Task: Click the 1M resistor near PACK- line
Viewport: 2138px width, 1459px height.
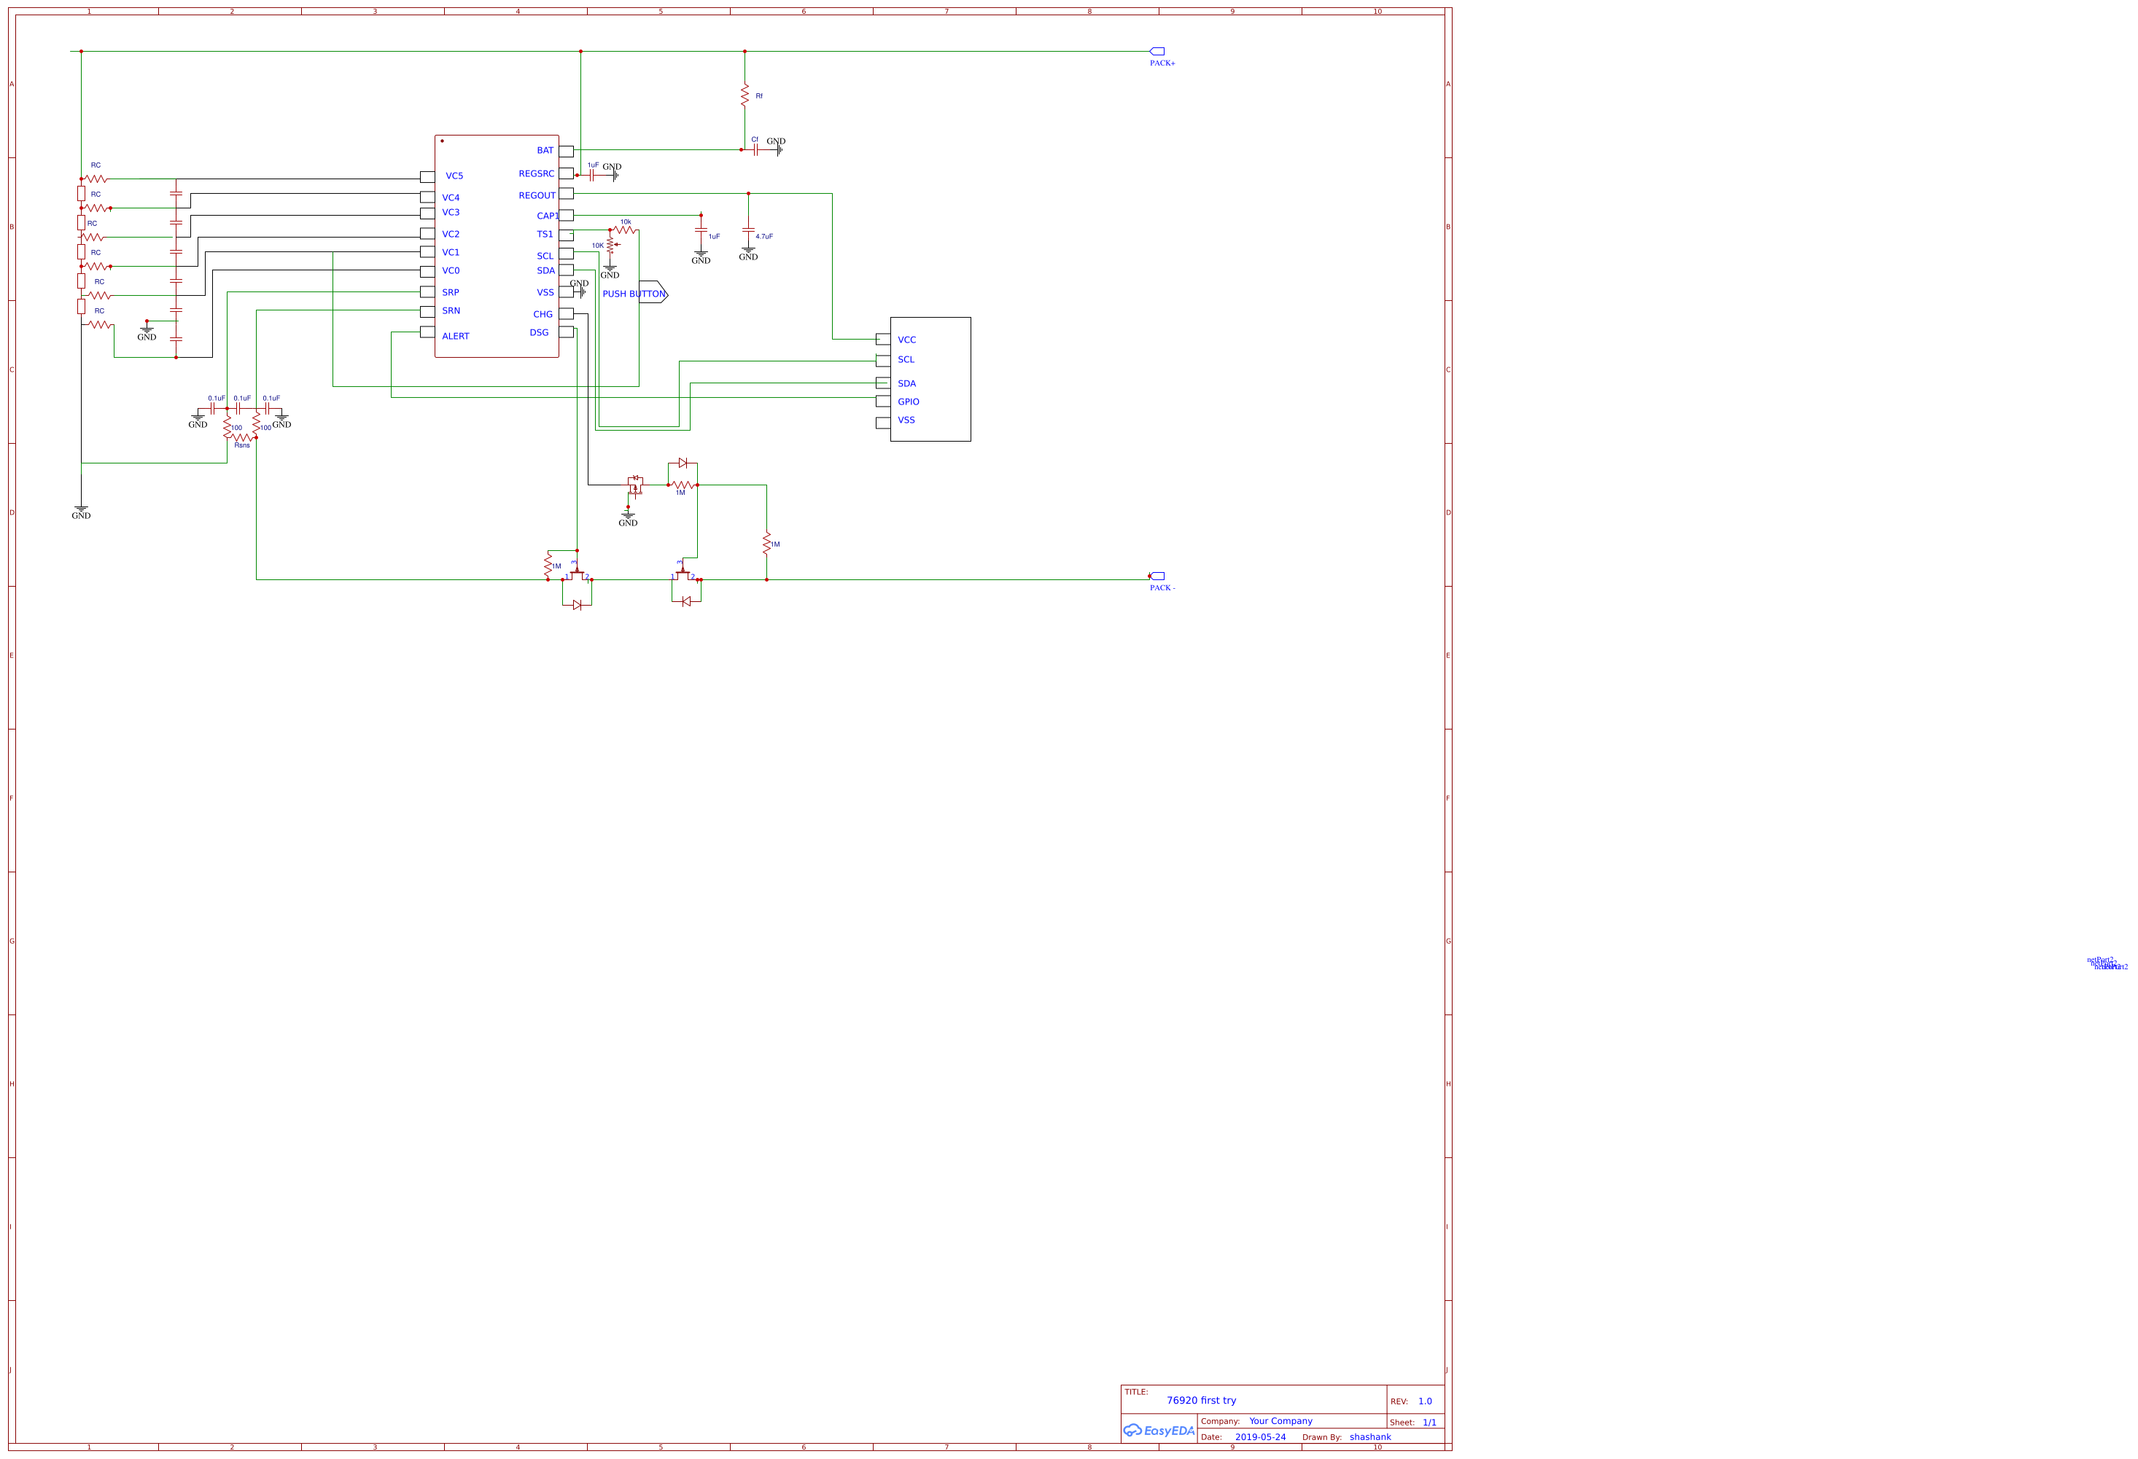Action: [x=766, y=544]
